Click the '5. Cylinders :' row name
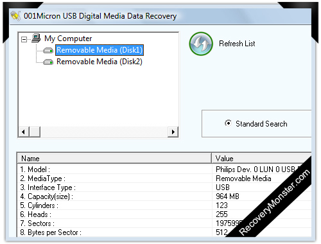The height and width of the screenshot is (244, 321). click(x=39, y=205)
